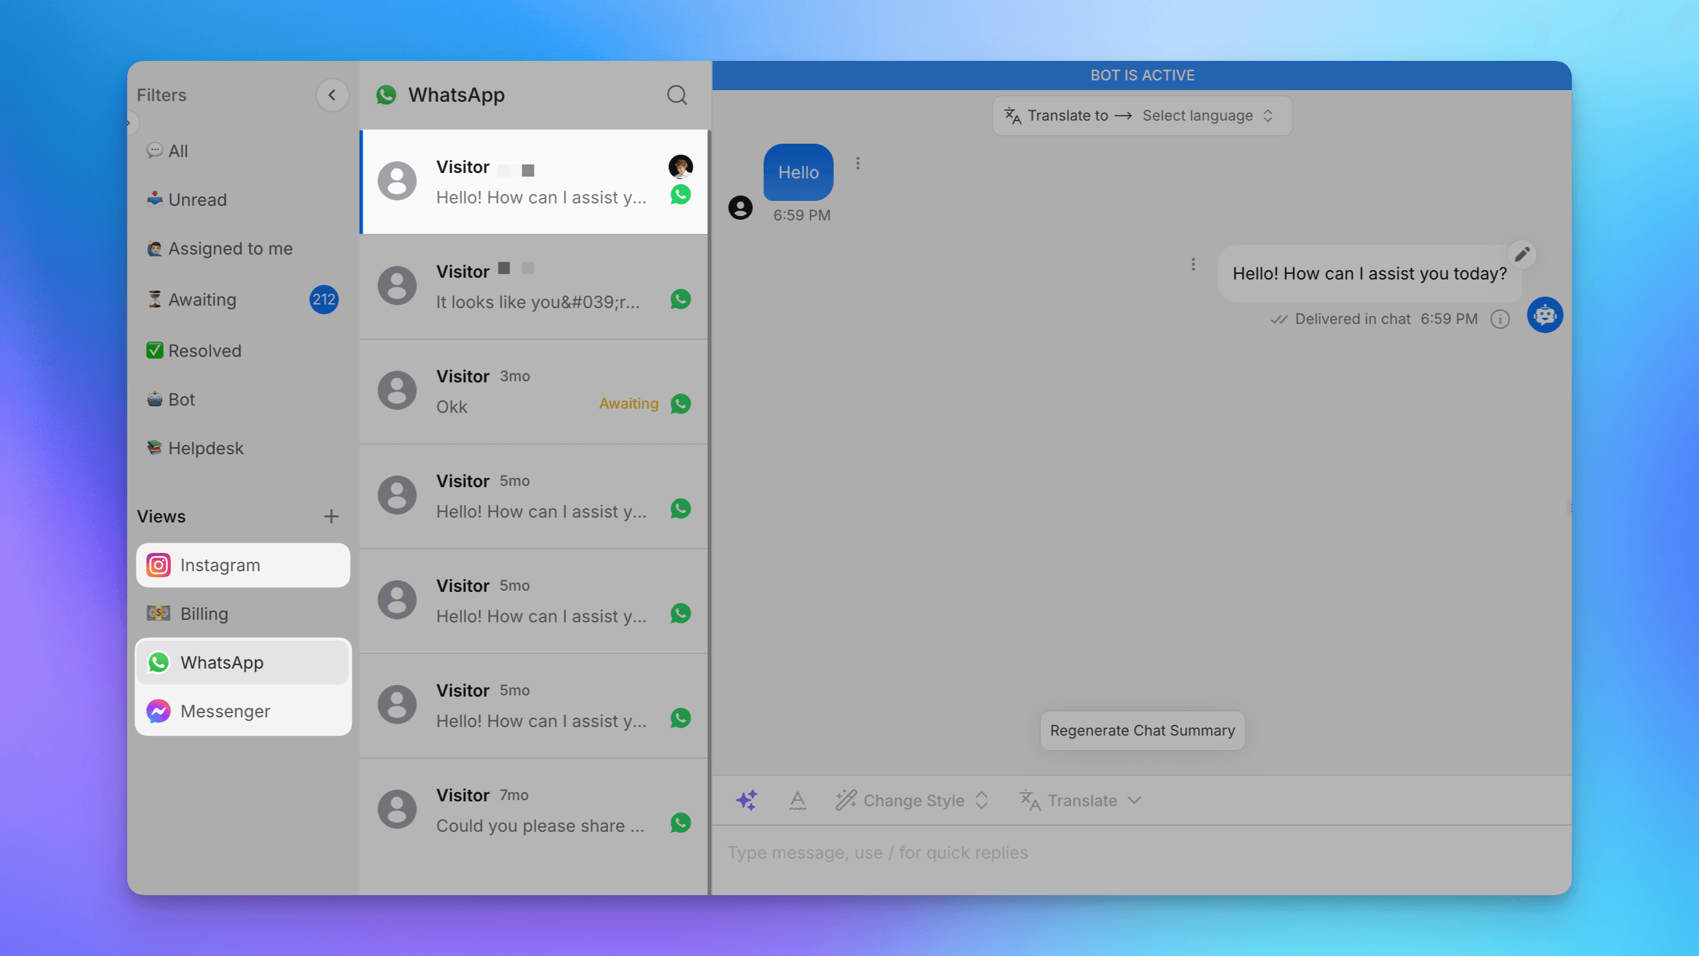Image resolution: width=1699 pixels, height=956 pixels.
Task: Click the Awaiting status label on Okk conversation
Action: pyautogui.click(x=629, y=404)
